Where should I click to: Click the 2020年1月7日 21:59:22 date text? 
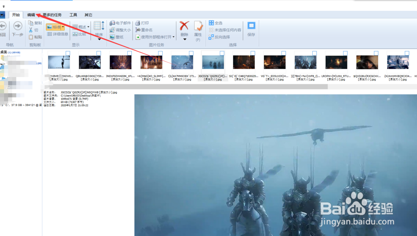(75, 105)
